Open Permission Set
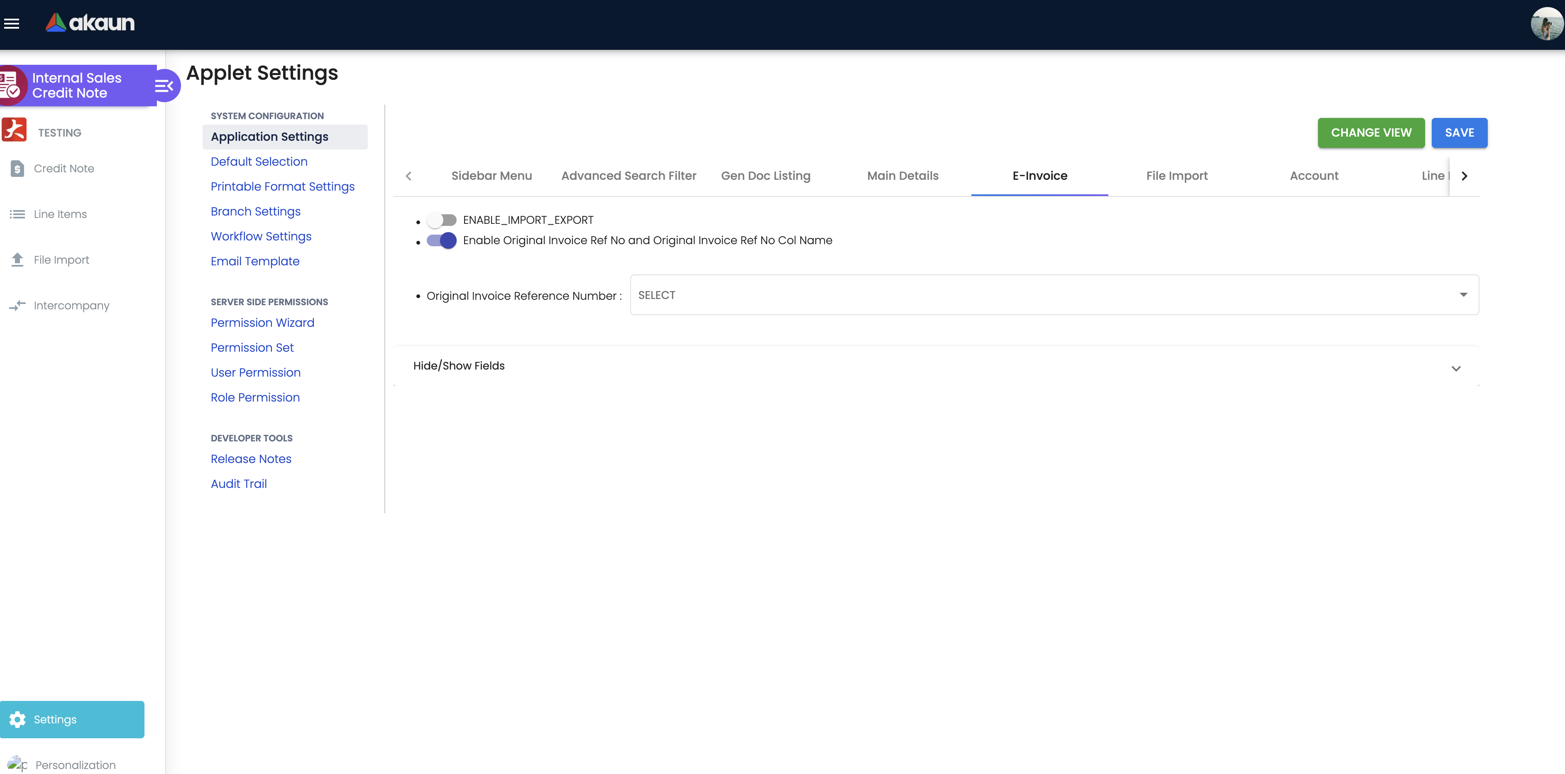 pyautogui.click(x=252, y=348)
